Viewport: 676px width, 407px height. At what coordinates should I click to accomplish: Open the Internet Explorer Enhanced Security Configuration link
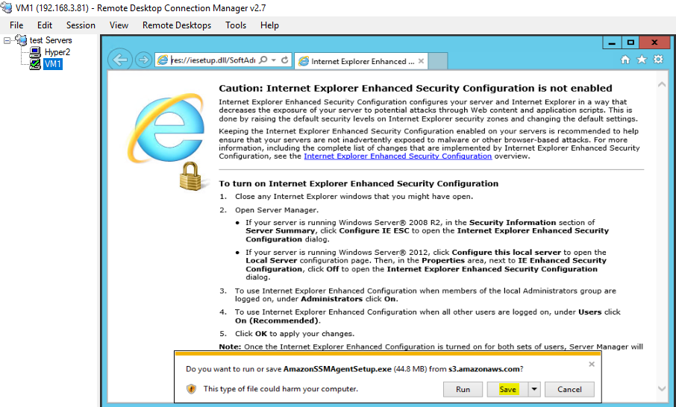pos(398,156)
